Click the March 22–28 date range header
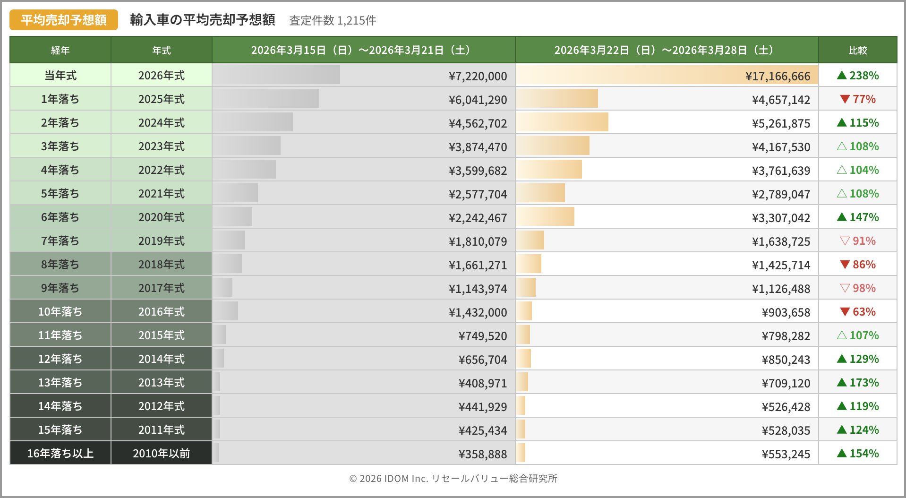This screenshot has width=906, height=498. click(666, 50)
